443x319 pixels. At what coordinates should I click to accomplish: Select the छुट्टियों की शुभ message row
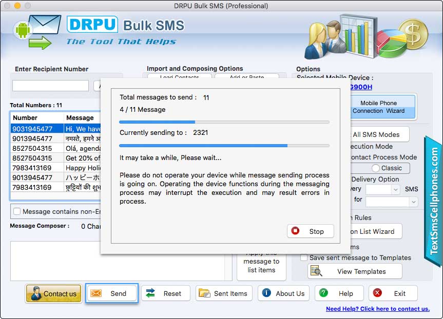tap(56, 187)
